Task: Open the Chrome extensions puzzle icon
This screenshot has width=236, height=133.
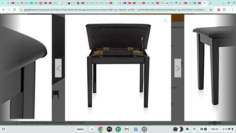Action: pos(224,10)
